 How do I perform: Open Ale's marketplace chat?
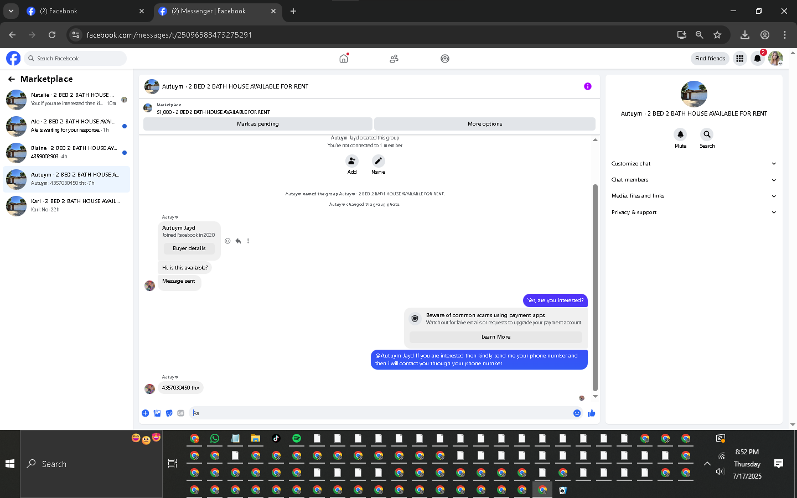[x=66, y=126]
